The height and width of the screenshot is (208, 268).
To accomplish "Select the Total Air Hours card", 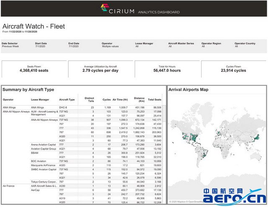I will 167,69.
